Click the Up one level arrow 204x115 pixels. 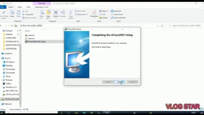12,26
